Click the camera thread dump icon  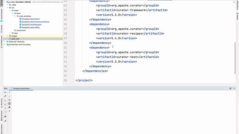tap(5, 105)
